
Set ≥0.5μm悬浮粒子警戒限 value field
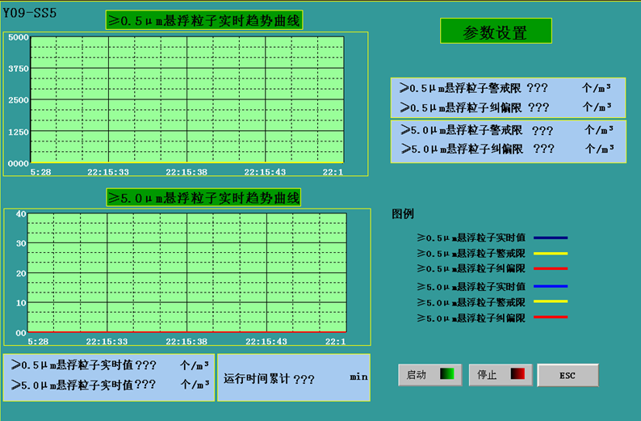(537, 88)
